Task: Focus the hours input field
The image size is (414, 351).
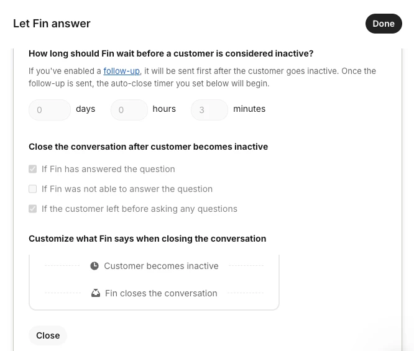Action: [x=129, y=110]
